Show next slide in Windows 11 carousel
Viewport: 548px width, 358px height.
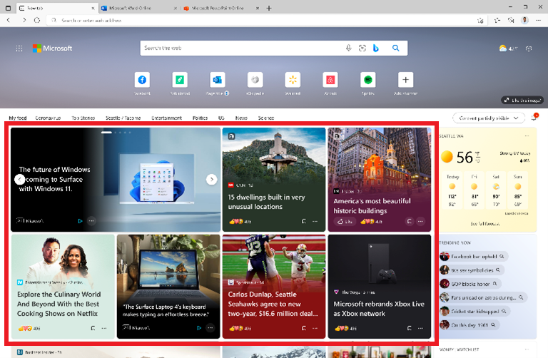pos(211,180)
